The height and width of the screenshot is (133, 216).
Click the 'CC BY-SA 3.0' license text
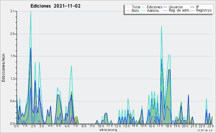tap(205, 130)
